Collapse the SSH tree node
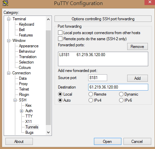 (15, 100)
